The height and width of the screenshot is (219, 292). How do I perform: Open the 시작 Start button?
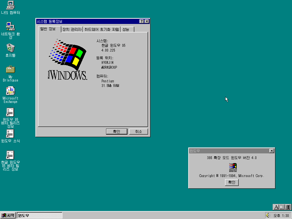tap(8, 216)
